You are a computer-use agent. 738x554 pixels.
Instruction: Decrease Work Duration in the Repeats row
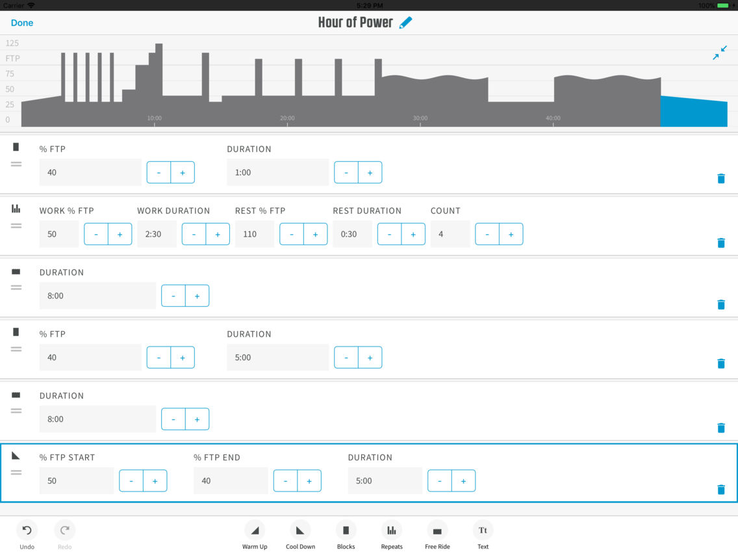coord(194,234)
